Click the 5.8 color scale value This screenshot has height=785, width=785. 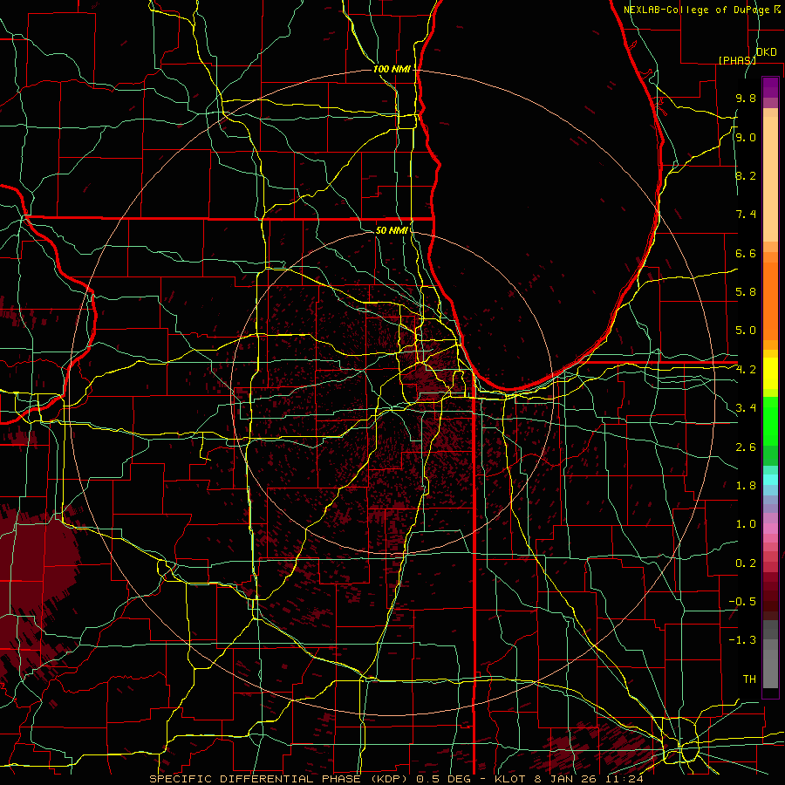coord(746,292)
